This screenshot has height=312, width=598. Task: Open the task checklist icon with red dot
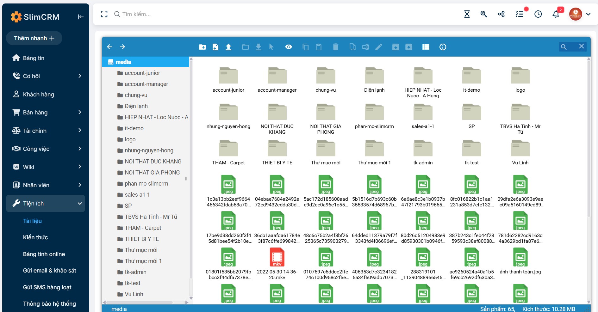click(x=520, y=14)
